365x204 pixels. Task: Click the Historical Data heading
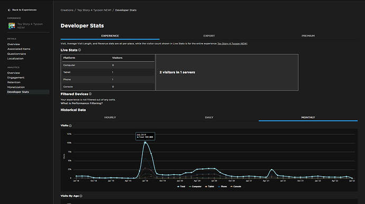click(x=73, y=110)
